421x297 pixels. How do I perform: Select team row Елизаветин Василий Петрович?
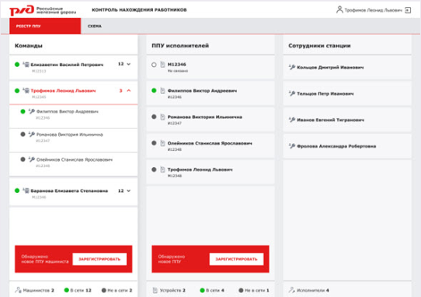[73, 67]
